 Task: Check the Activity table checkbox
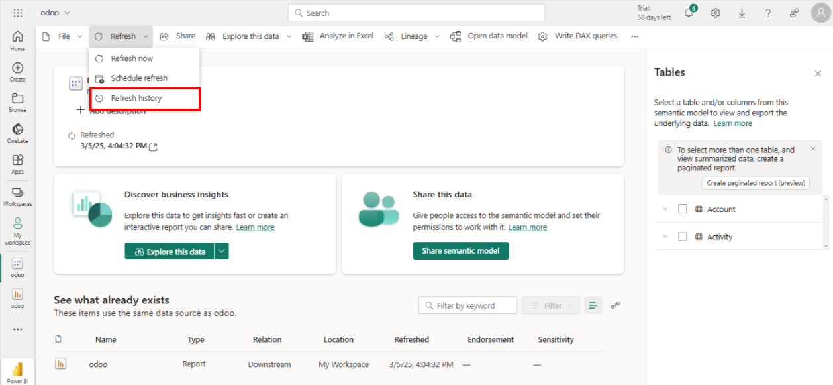click(682, 237)
